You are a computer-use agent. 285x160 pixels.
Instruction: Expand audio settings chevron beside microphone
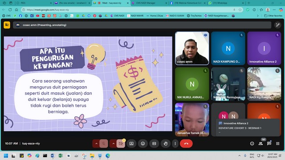click(x=96, y=144)
